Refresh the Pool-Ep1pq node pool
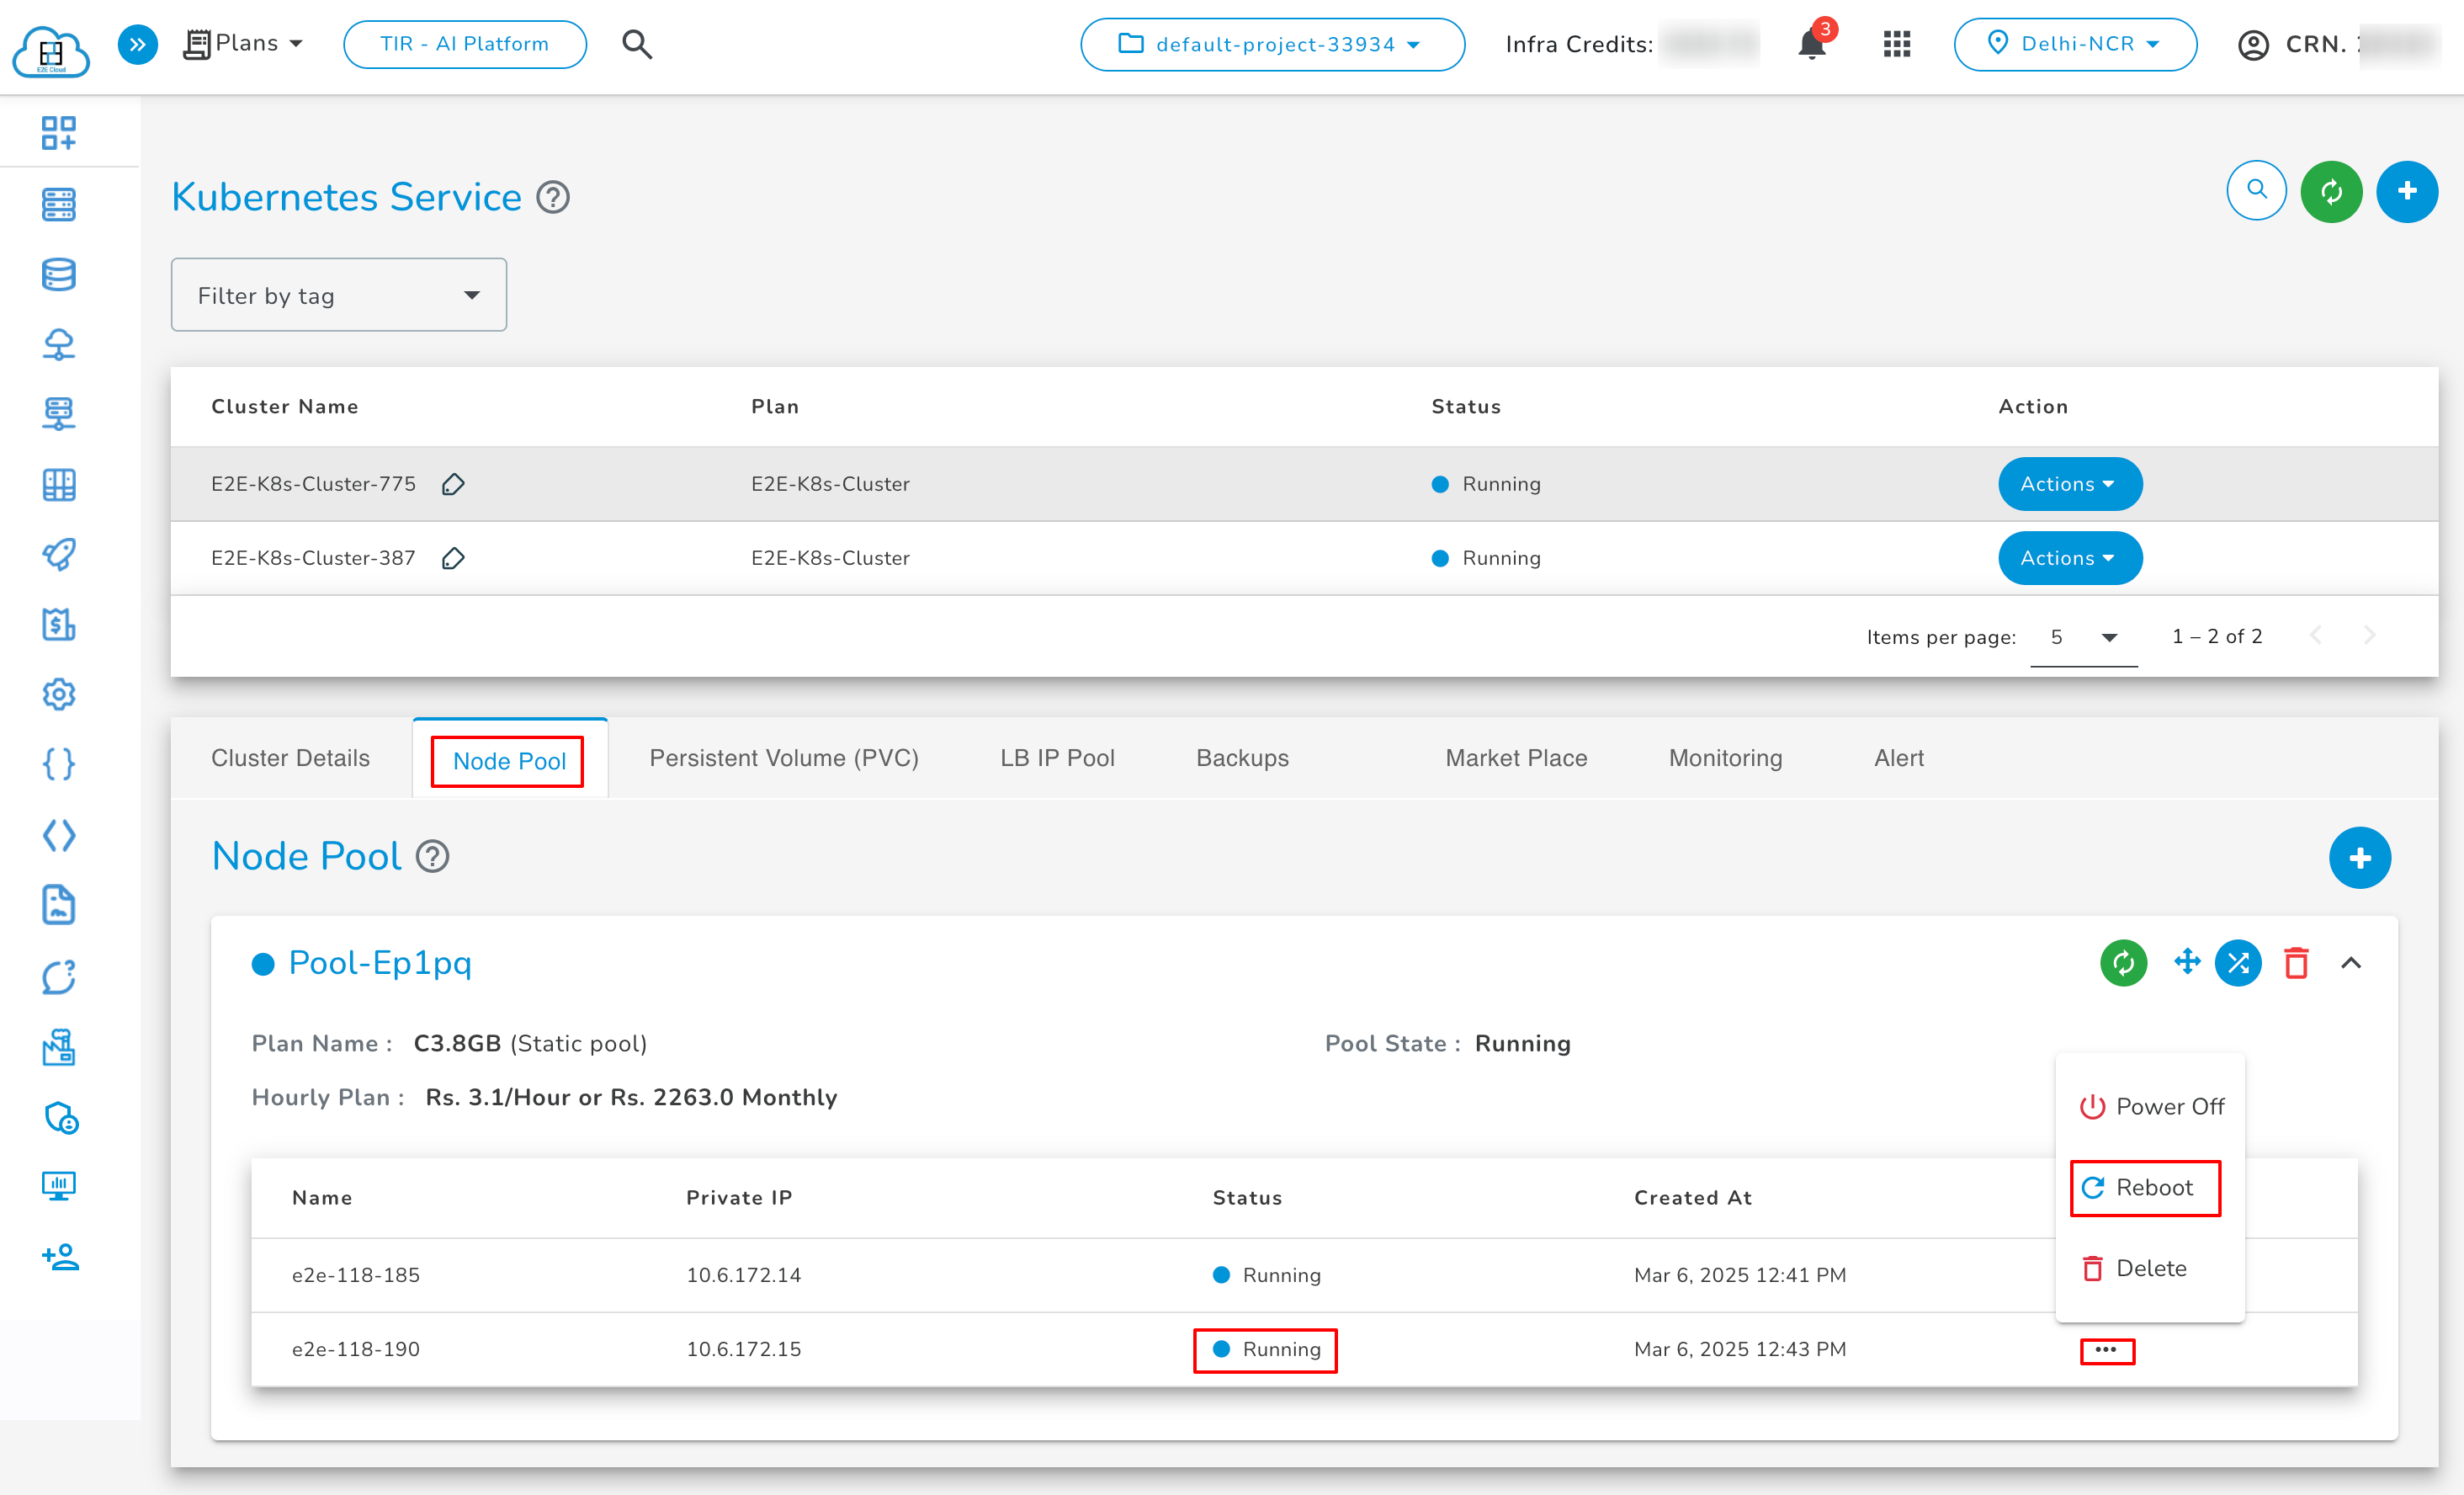Screen dimensions: 2464x1495 (2124, 963)
